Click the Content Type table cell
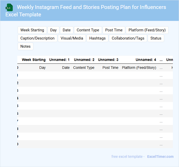Screen dimensions: 179x167 pyautogui.click(x=84, y=68)
